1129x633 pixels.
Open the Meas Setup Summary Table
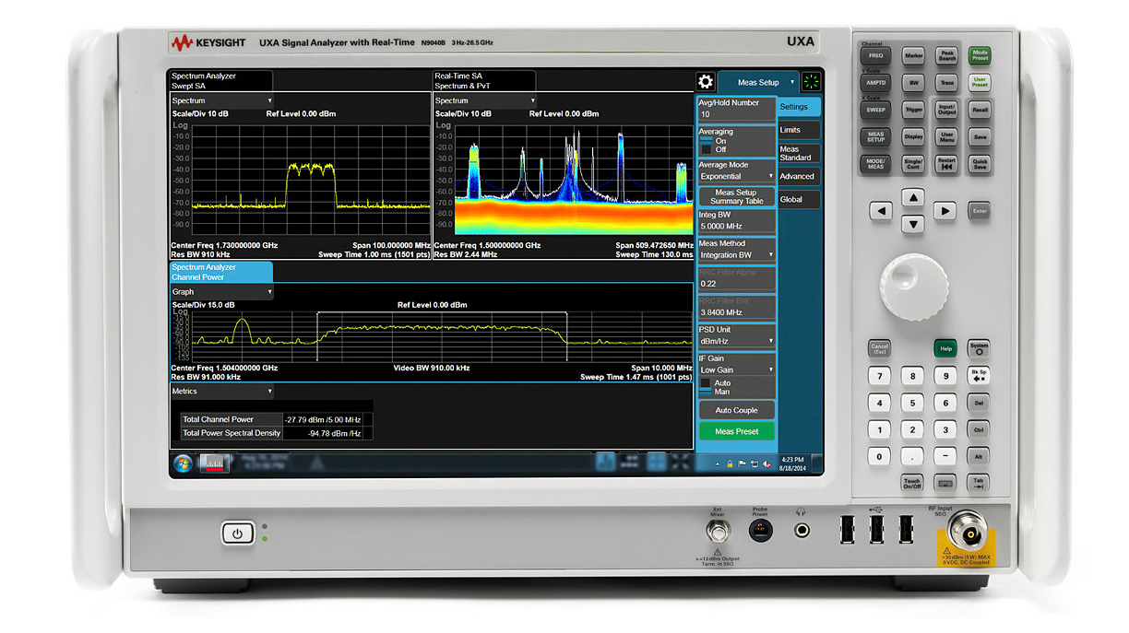736,196
